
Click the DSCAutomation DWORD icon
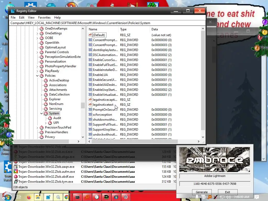click(x=90, y=55)
